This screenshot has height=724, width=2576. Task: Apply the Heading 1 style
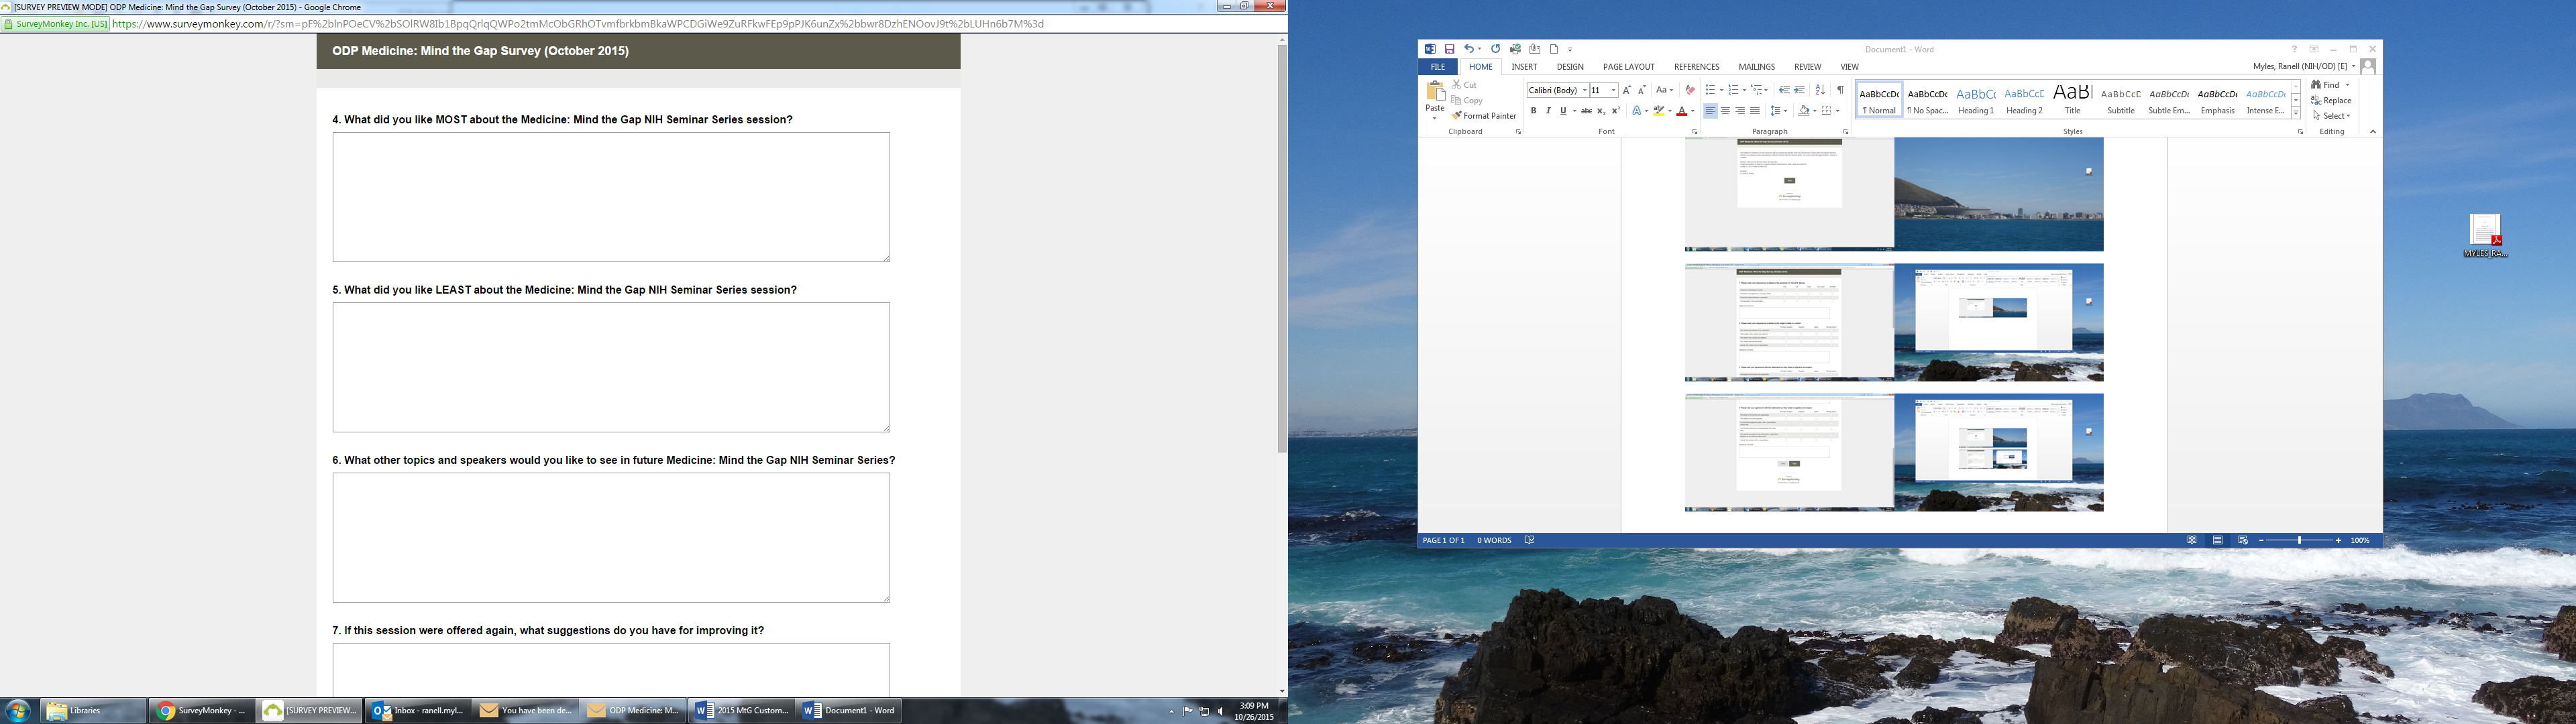click(x=1976, y=99)
